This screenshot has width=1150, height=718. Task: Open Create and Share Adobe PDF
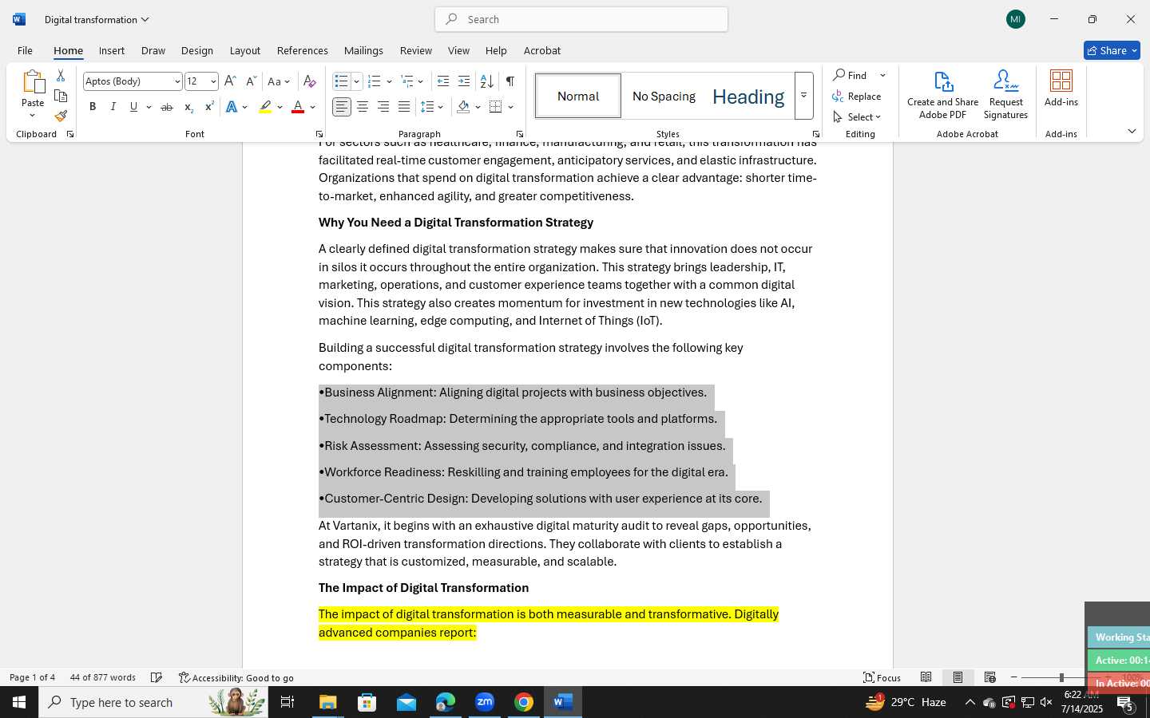(942, 95)
